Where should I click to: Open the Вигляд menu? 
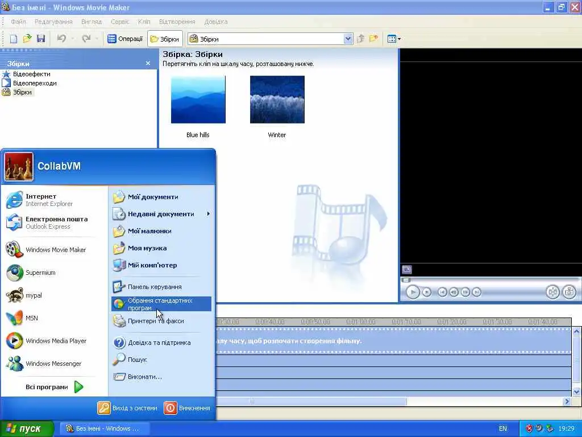point(92,22)
